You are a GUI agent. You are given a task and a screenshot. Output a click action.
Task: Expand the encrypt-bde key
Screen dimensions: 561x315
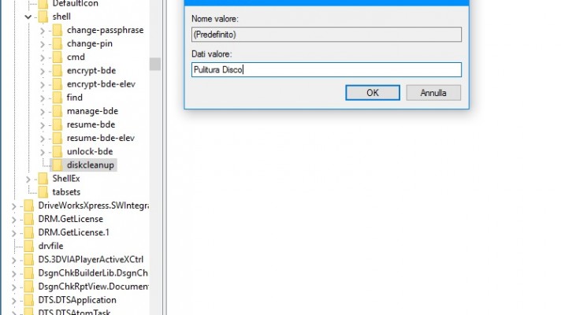pyautogui.click(x=43, y=72)
